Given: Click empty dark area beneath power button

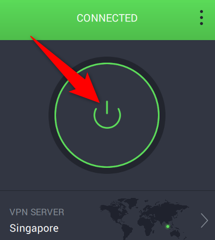Looking at the screenshot, I should (x=107, y=182).
